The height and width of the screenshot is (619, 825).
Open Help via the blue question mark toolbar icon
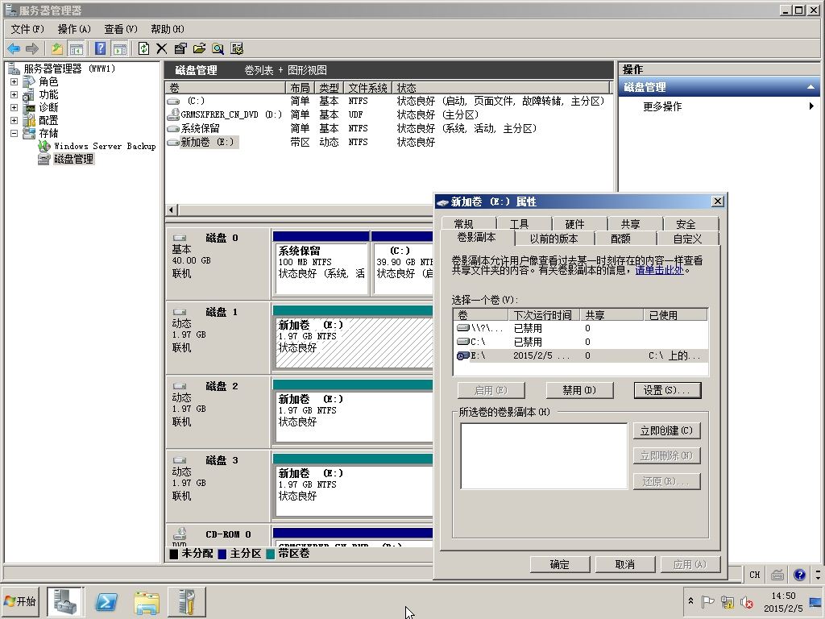[x=100, y=49]
